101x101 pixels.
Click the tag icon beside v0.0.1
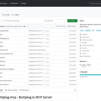80,65
